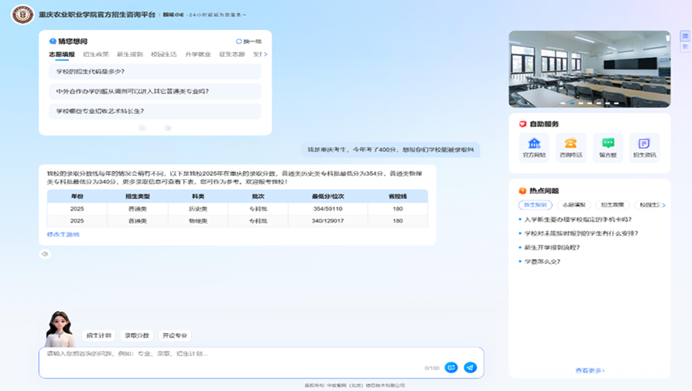692x391 pixels.
Task: Switch to the 招生政策 tab
Action: pyautogui.click(x=95, y=55)
